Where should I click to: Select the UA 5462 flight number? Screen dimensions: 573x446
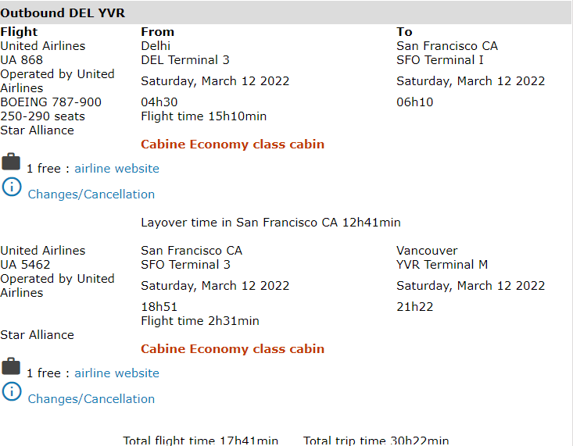coord(26,265)
